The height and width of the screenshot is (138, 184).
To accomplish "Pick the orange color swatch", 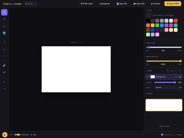I will coord(148,25).
